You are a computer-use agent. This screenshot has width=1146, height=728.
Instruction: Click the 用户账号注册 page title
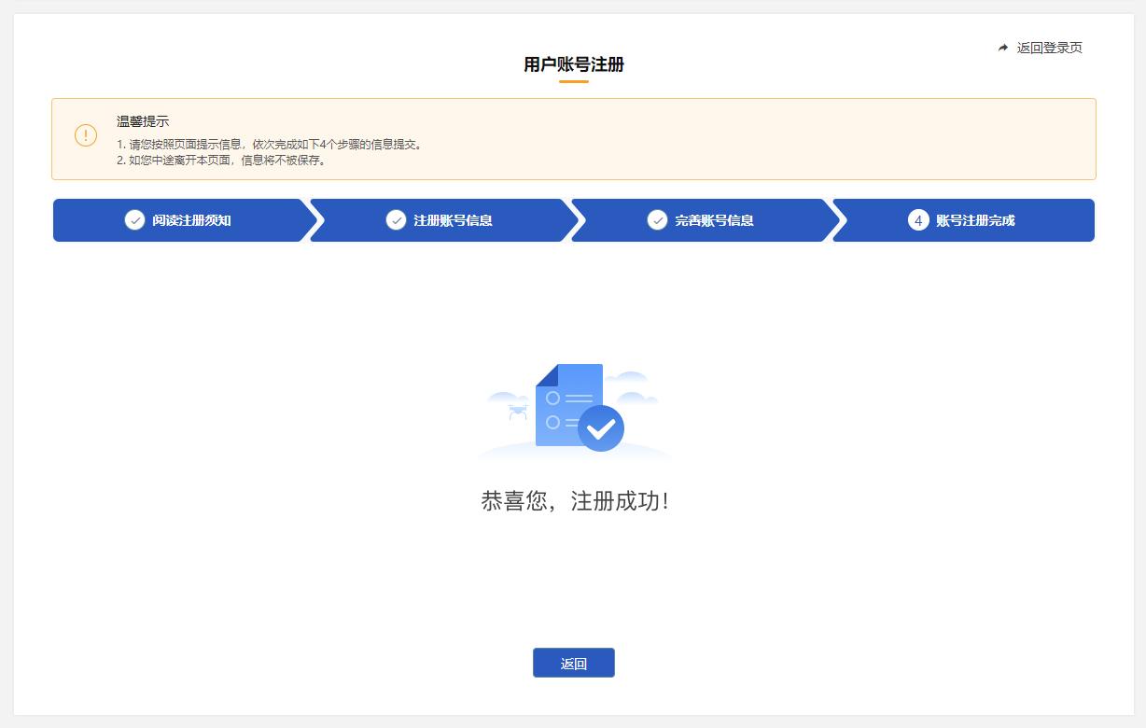pyautogui.click(x=573, y=64)
